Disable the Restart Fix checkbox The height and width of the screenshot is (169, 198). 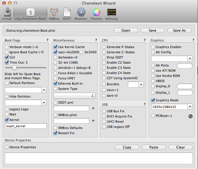click(x=56, y=133)
